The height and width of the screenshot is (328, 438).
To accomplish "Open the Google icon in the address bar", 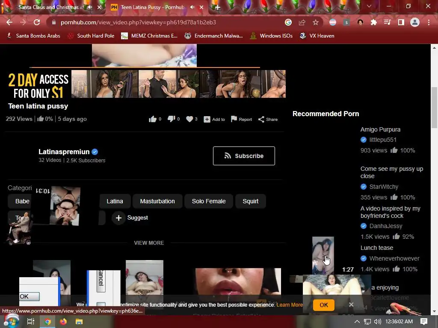I will (288, 22).
